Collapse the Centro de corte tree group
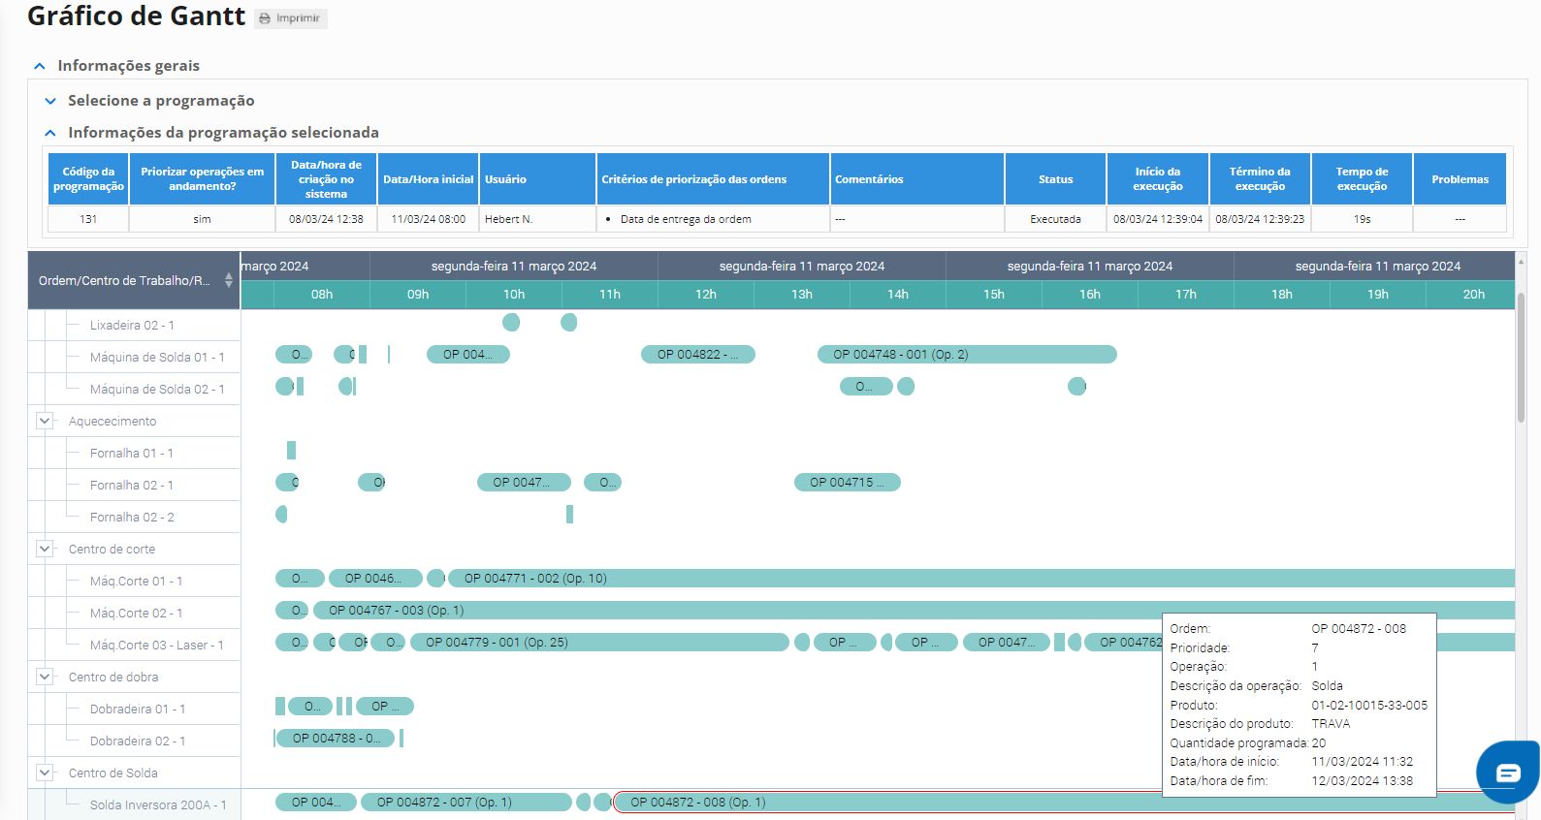Image resolution: width=1541 pixels, height=820 pixels. point(45,549)
